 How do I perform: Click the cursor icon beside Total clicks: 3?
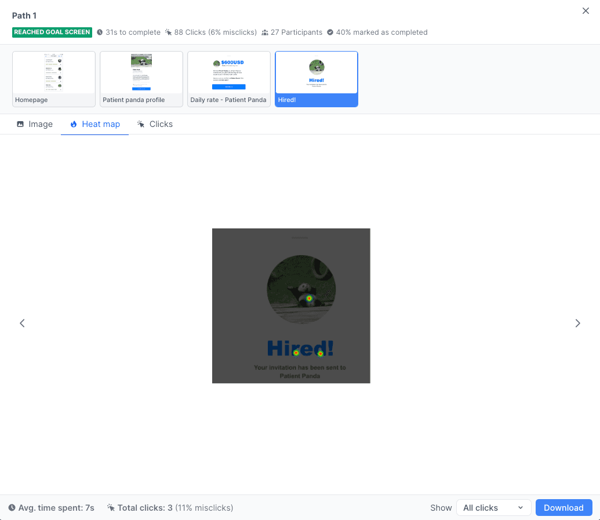click(110, 507)
